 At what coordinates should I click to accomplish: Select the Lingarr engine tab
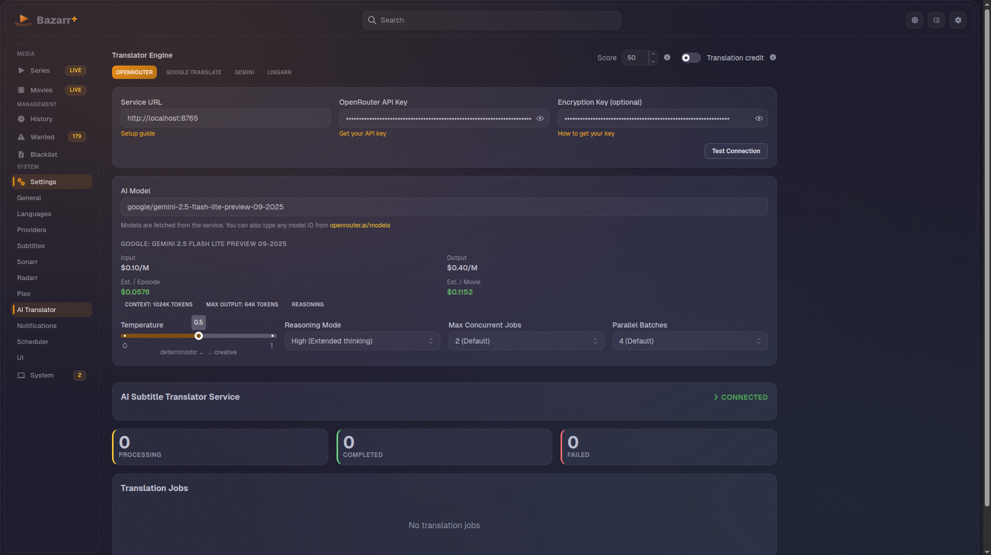point(279,72)
